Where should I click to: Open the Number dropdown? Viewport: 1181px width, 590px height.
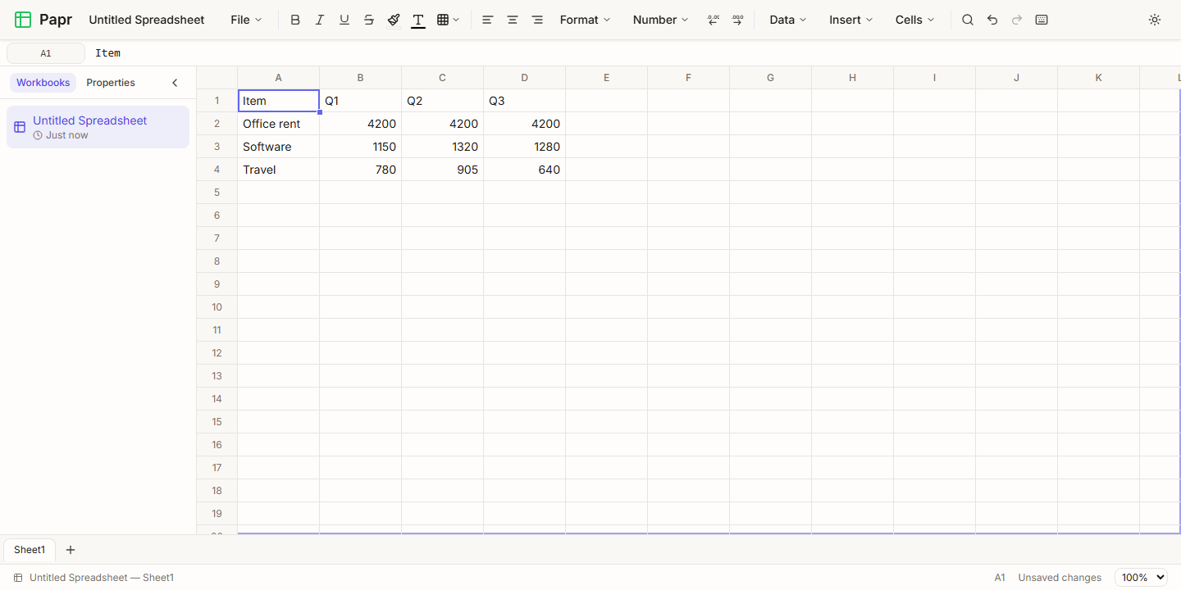pyautogui.click(x=660, y=20)
